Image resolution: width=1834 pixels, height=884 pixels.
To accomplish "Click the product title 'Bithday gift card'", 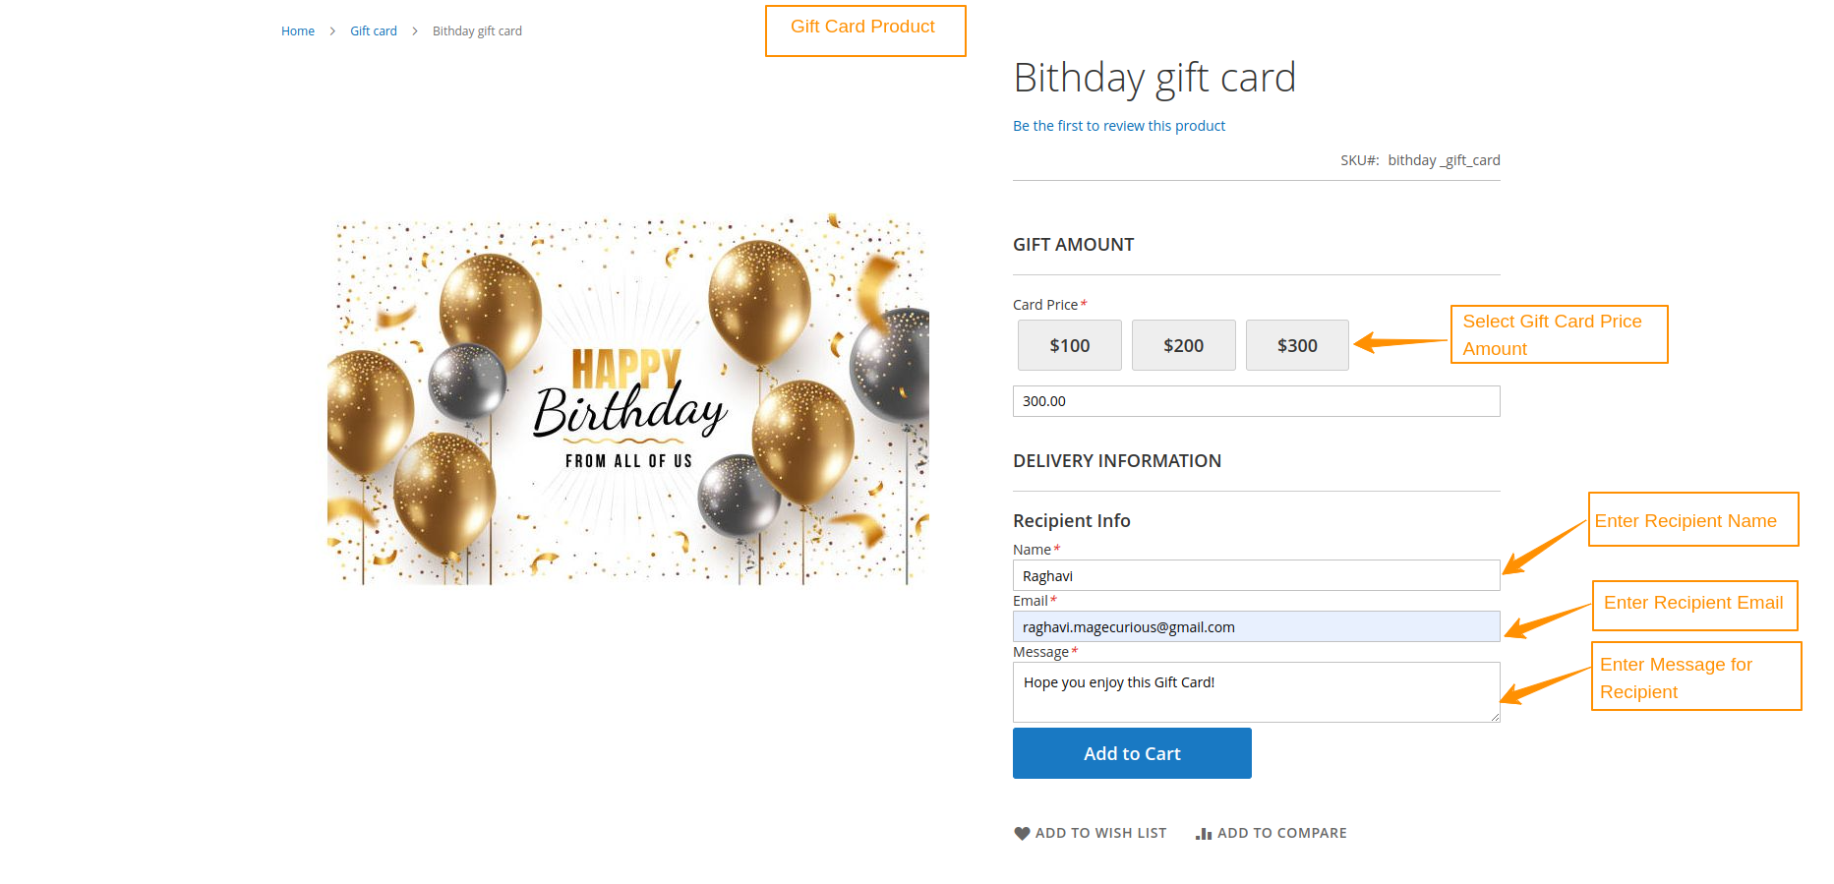I will pos(1154,78).
